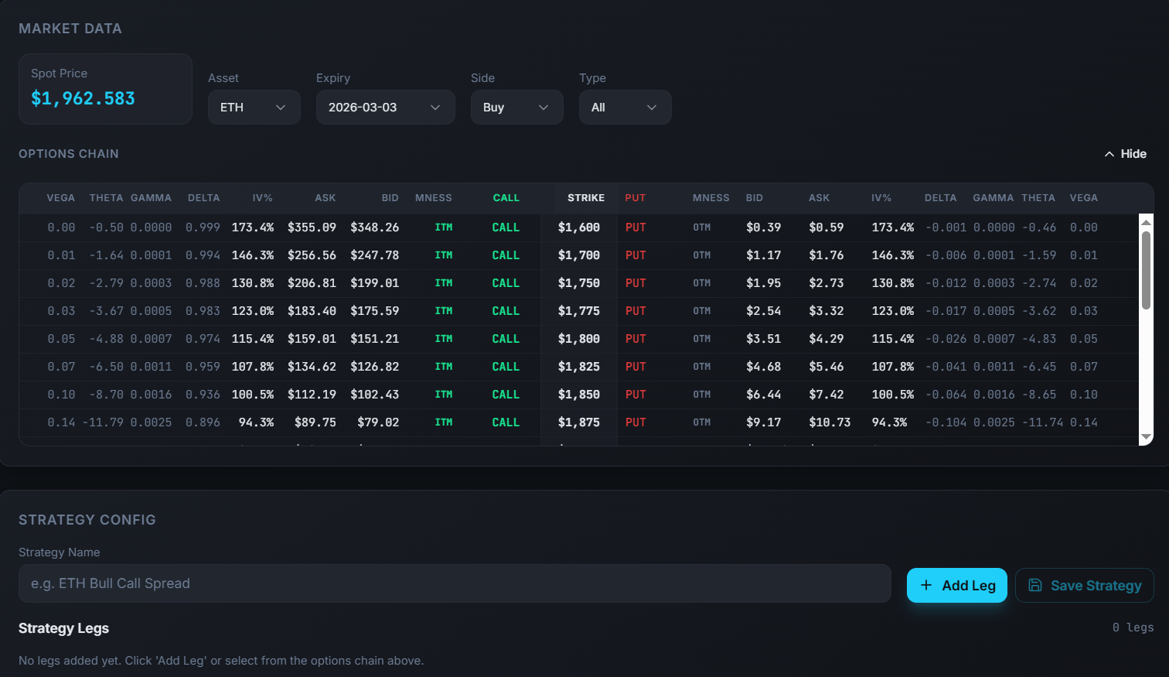Select PUT in the $1,875 strike row
Screen dimensions: 1169x677
coord(636,422)
